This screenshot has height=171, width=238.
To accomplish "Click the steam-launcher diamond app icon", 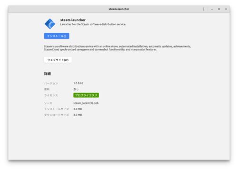I will click(50, 24).
